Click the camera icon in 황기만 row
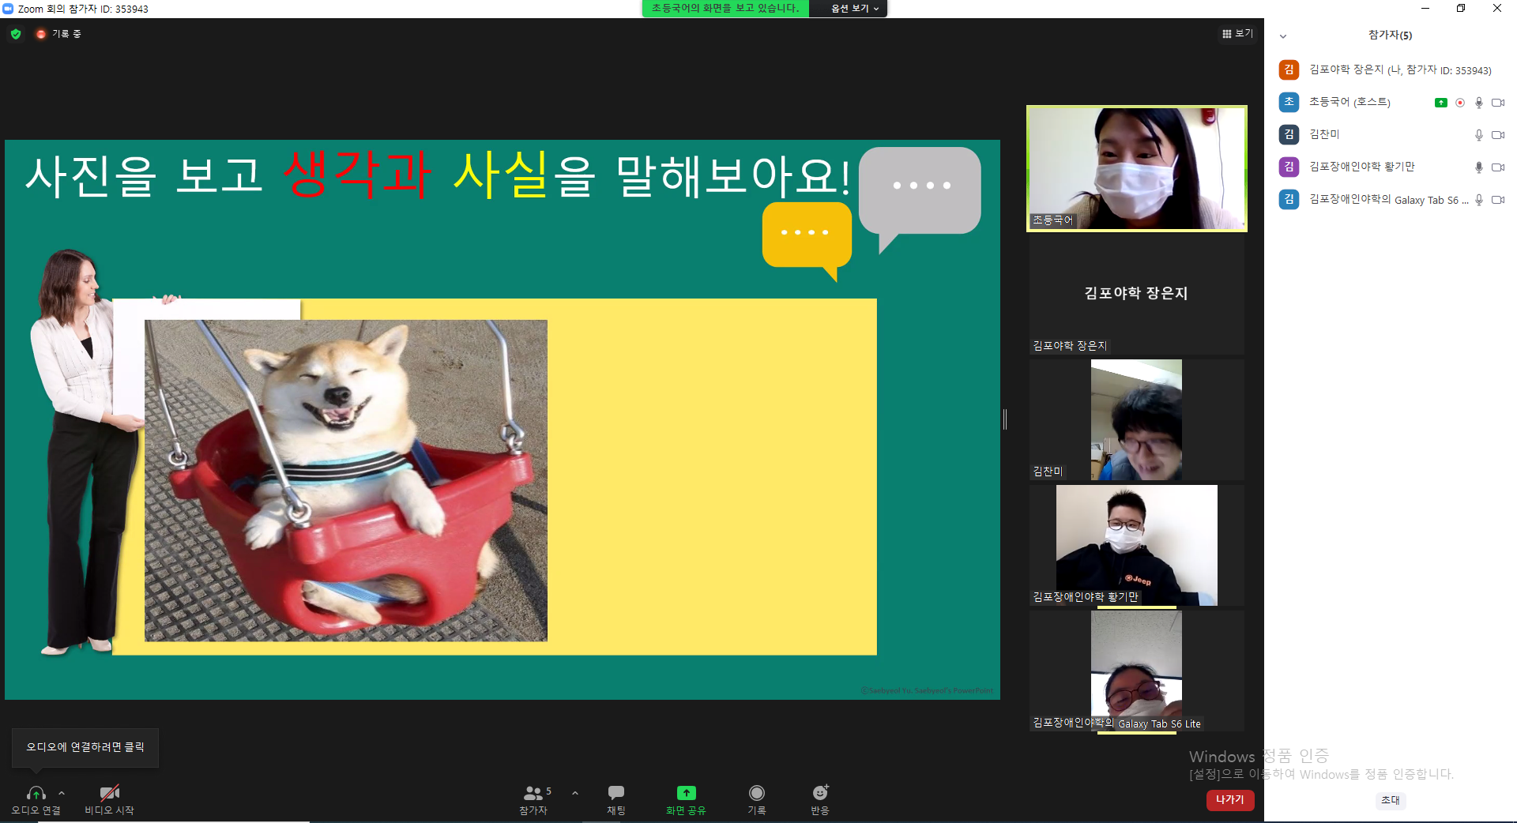The width and height of the screenshot is (1517, 823). (x=1498, y=167)
